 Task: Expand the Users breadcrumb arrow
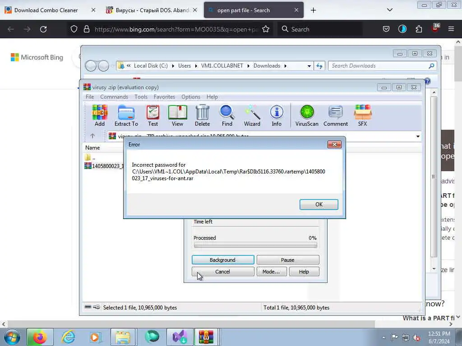[x=196, y=66]
